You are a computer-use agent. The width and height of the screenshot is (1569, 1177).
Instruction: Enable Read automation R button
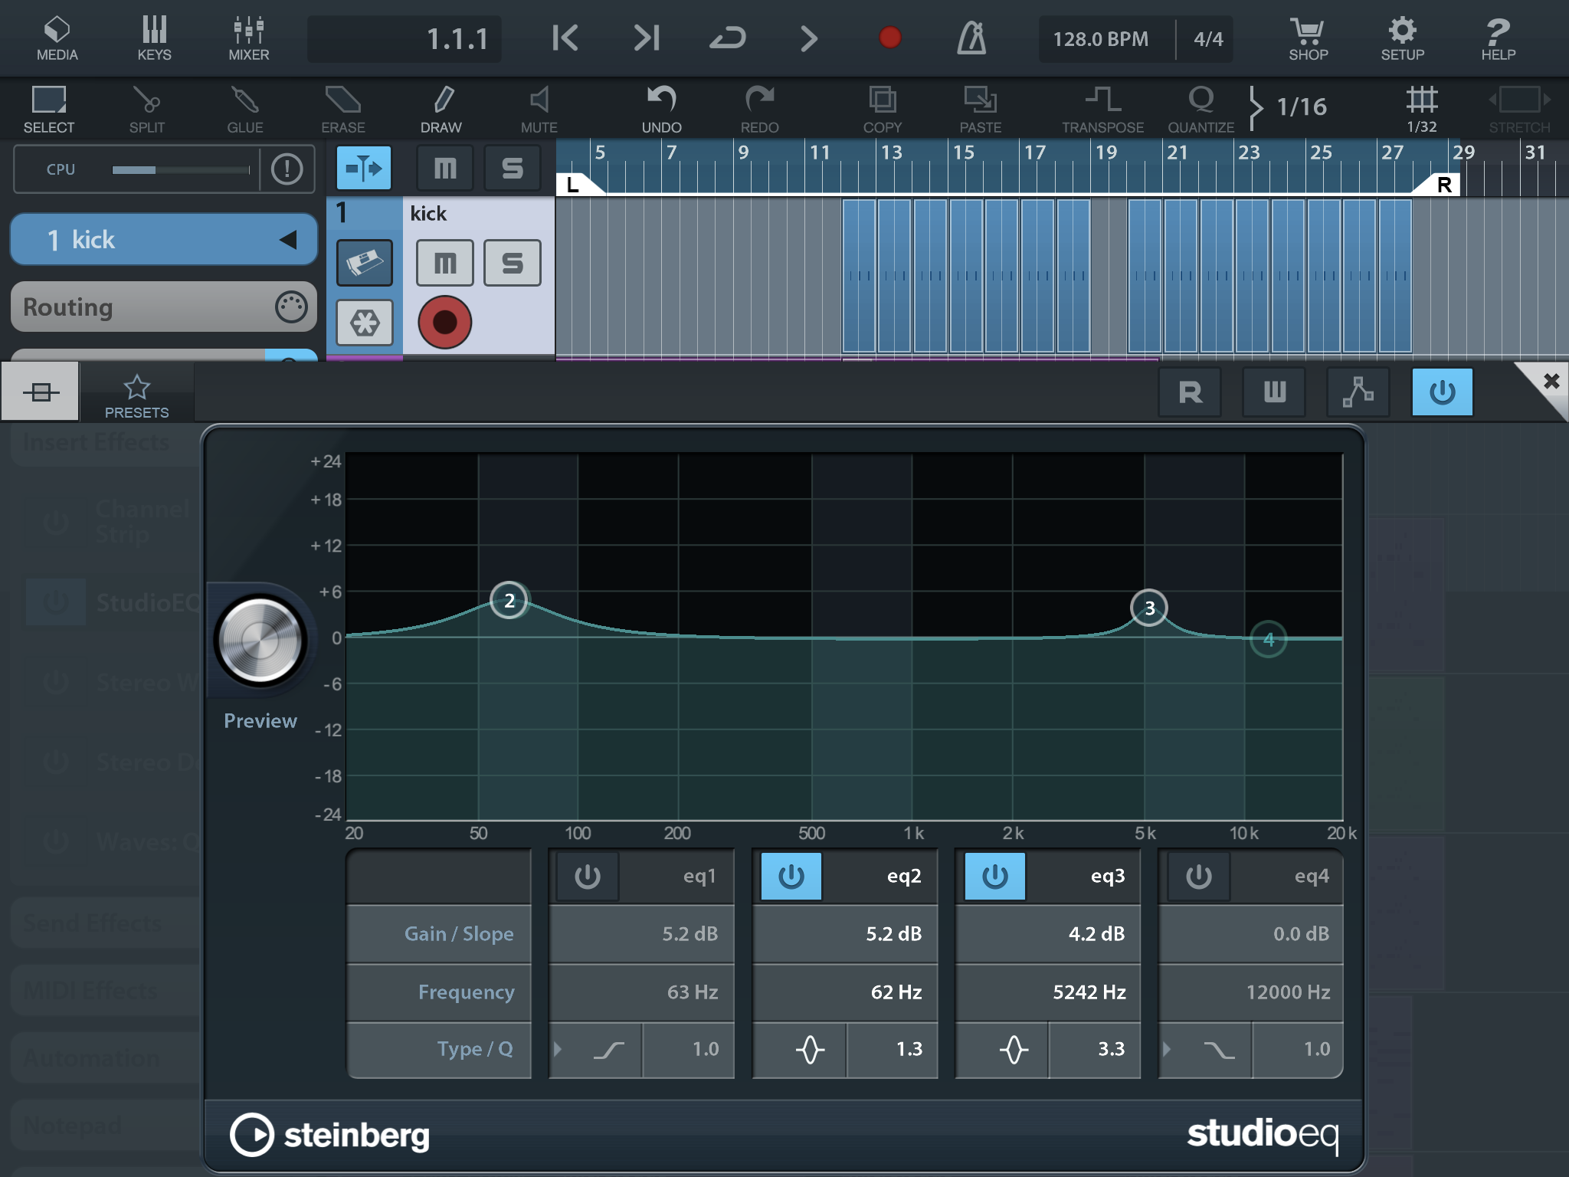tap(1190, 392)
